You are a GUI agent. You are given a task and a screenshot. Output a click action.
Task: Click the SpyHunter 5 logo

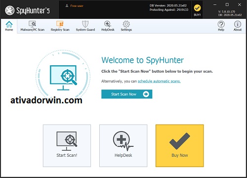pos(27,10)
